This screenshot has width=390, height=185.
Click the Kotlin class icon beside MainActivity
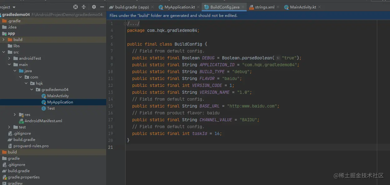tap(44, 96)
